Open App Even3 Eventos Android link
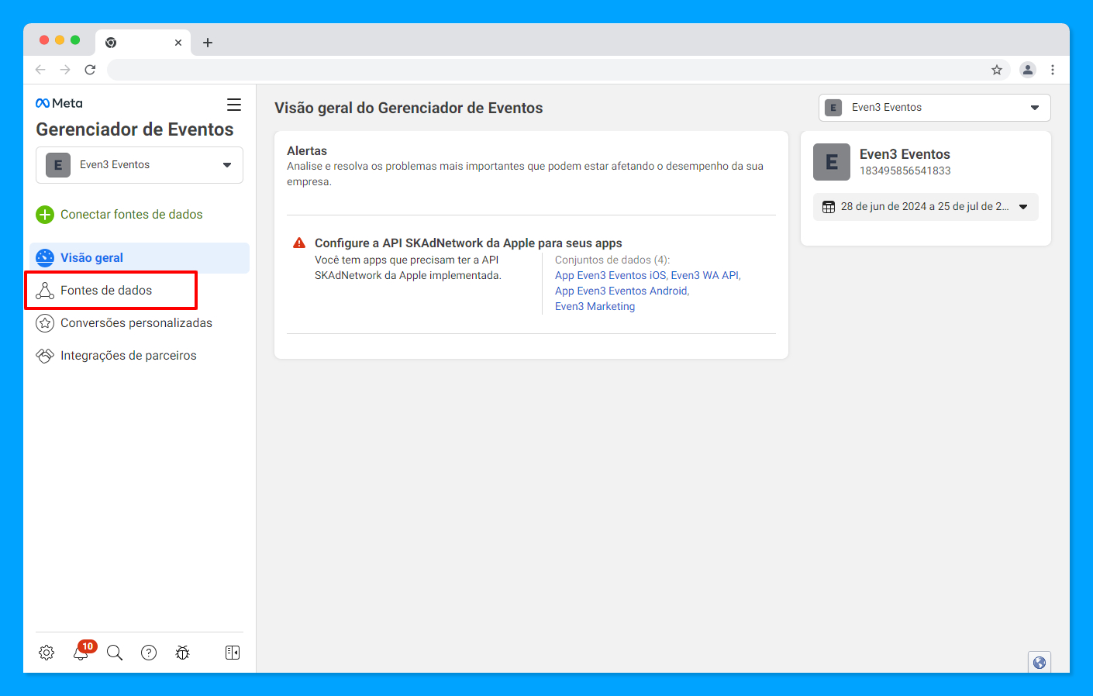 [x=621, y=291]
